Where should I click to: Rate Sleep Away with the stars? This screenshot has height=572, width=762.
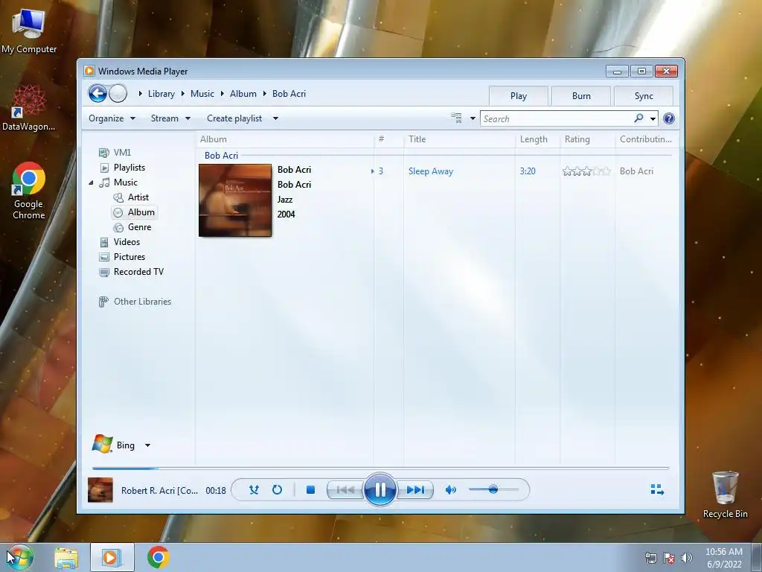586,171
